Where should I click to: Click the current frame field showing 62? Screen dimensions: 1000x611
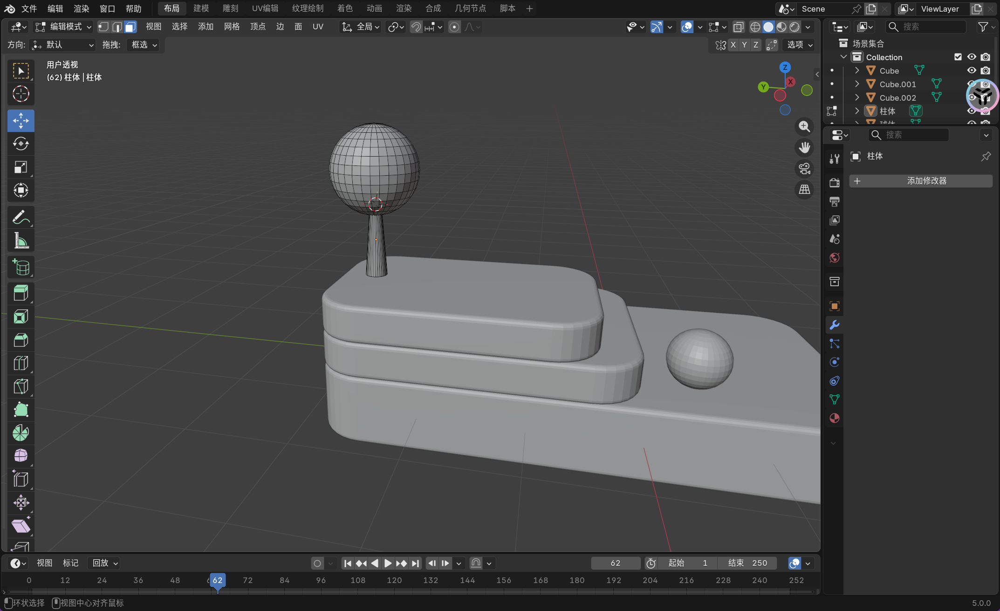[x=615, y=563]
